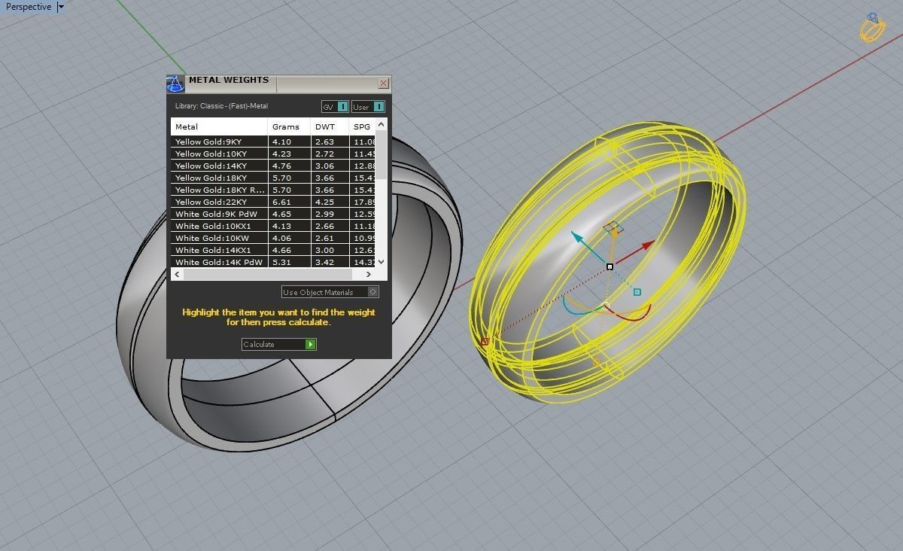Screen dimensions: 903x551
Task: Select the Yellow Gold:18KY R... row
Action: coord(273,190)
